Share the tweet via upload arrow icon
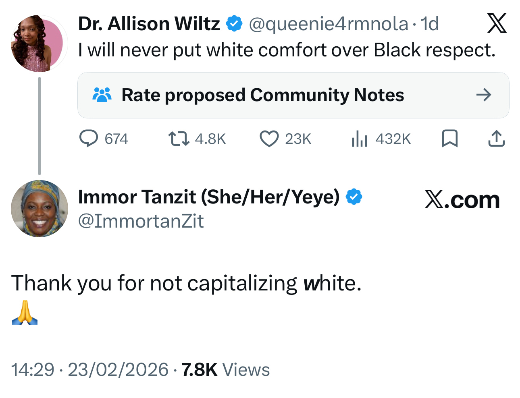 [x=496, y=139]
